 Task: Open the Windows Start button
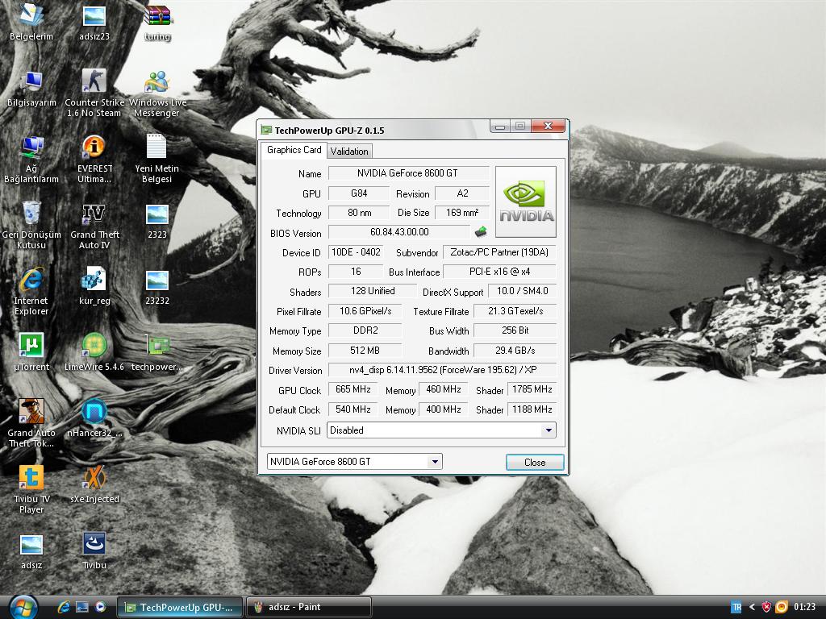coord(23,608)
